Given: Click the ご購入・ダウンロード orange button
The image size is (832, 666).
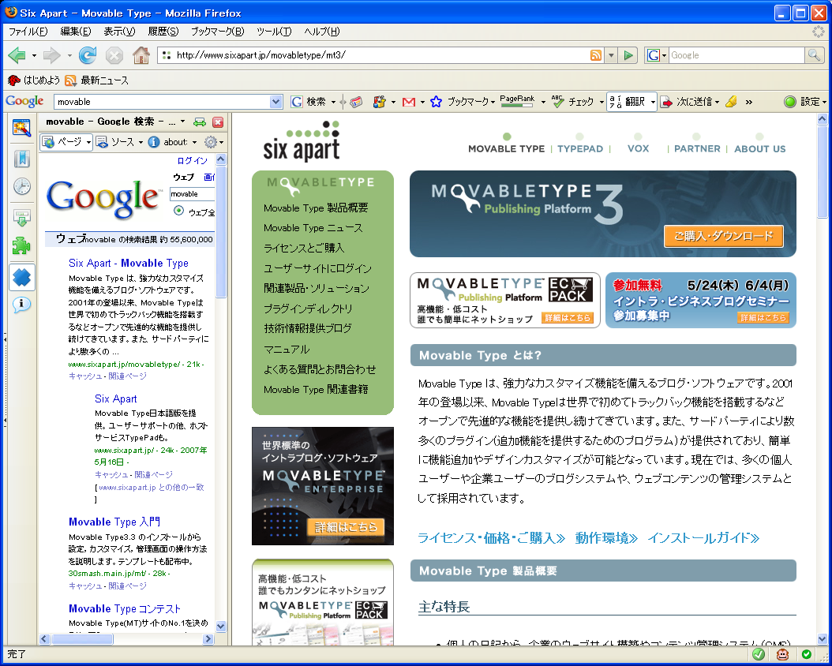Looking at the screenshot, I should (723, 236).
